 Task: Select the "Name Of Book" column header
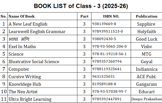(22, 16)
